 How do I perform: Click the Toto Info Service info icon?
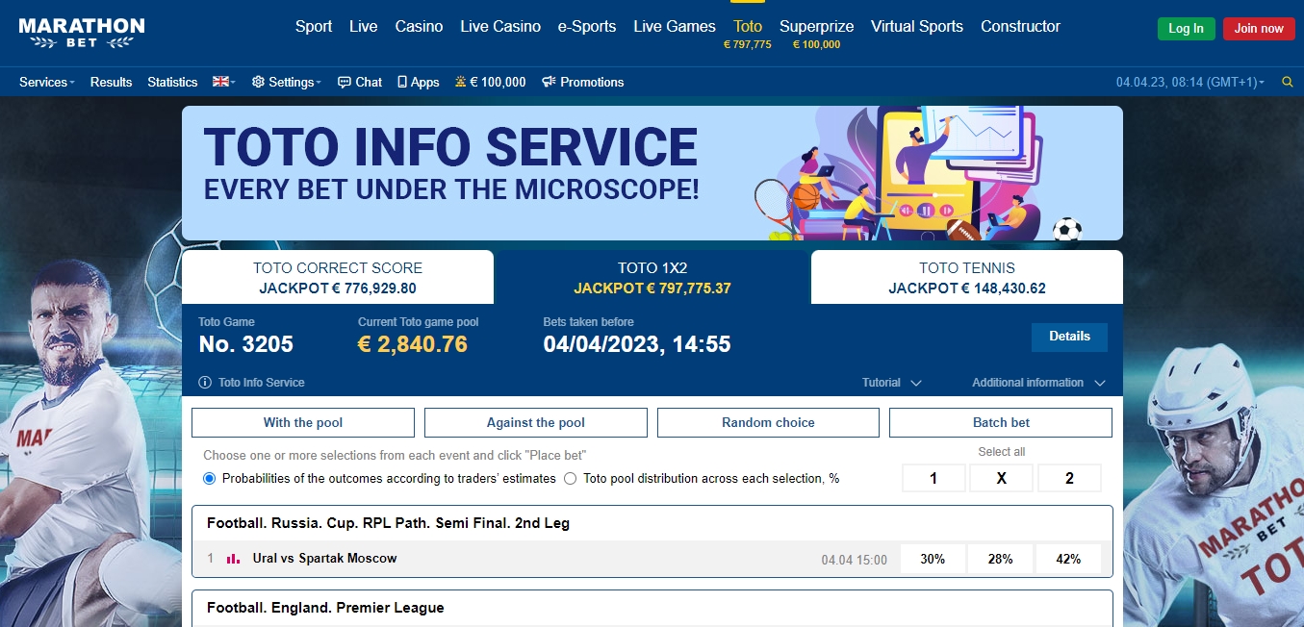coord(205,383)
